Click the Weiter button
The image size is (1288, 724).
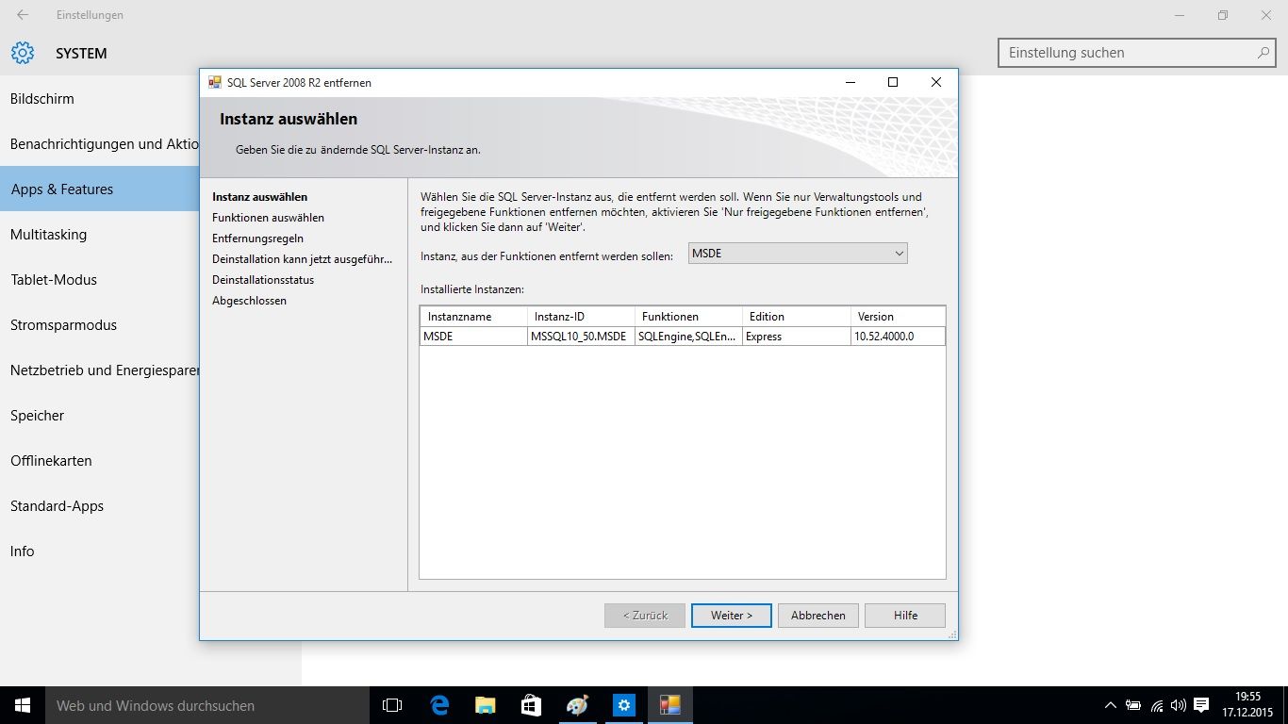click(732, 616)
